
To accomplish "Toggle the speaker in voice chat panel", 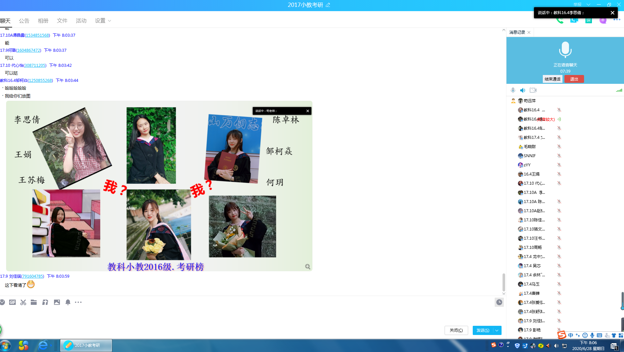I will pos(523,90).
